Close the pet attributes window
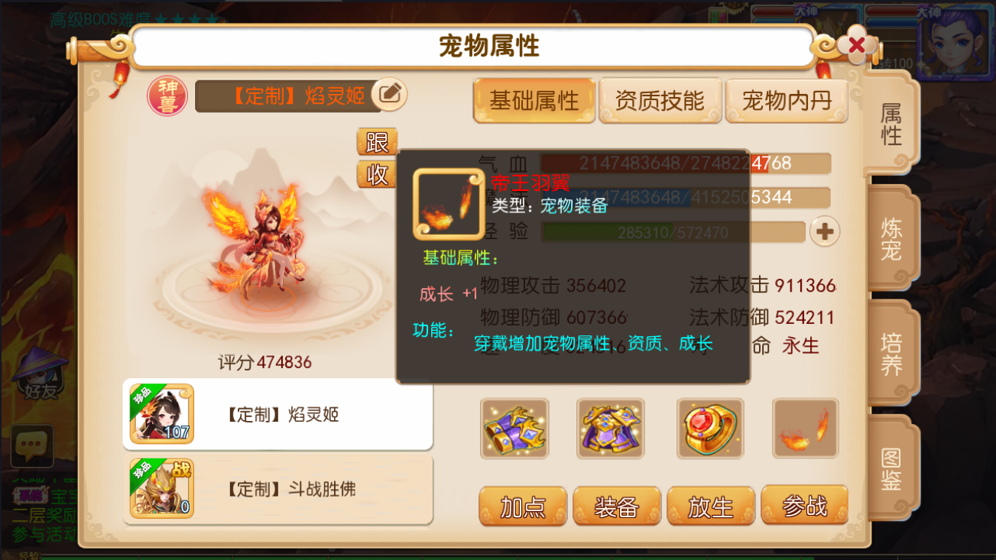996x560 pixels. coord(856,46)
